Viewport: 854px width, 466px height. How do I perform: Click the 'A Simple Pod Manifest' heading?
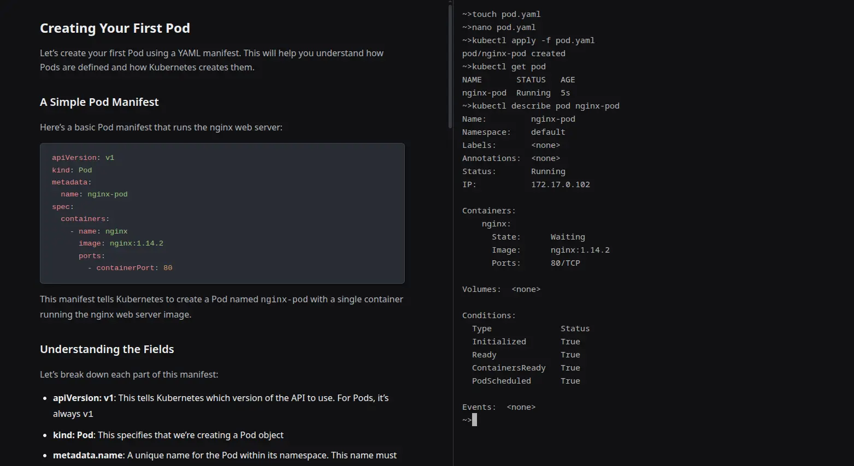point(99,102)
